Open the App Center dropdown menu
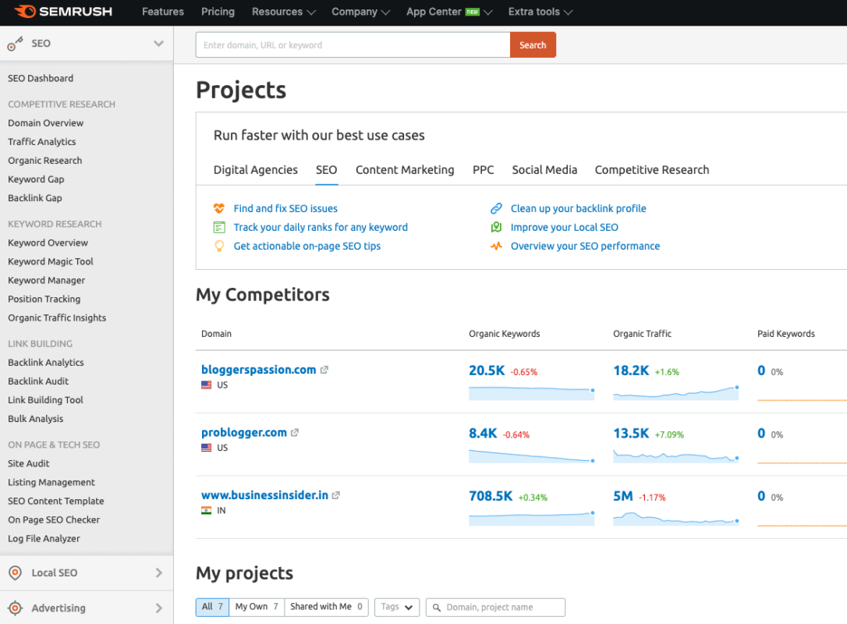847x624 pixels. (x=449, y=12)
